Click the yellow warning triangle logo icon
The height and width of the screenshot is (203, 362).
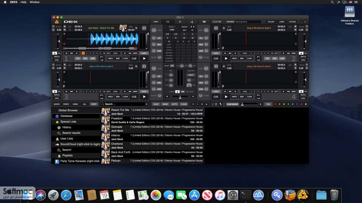tap(57, 21)
